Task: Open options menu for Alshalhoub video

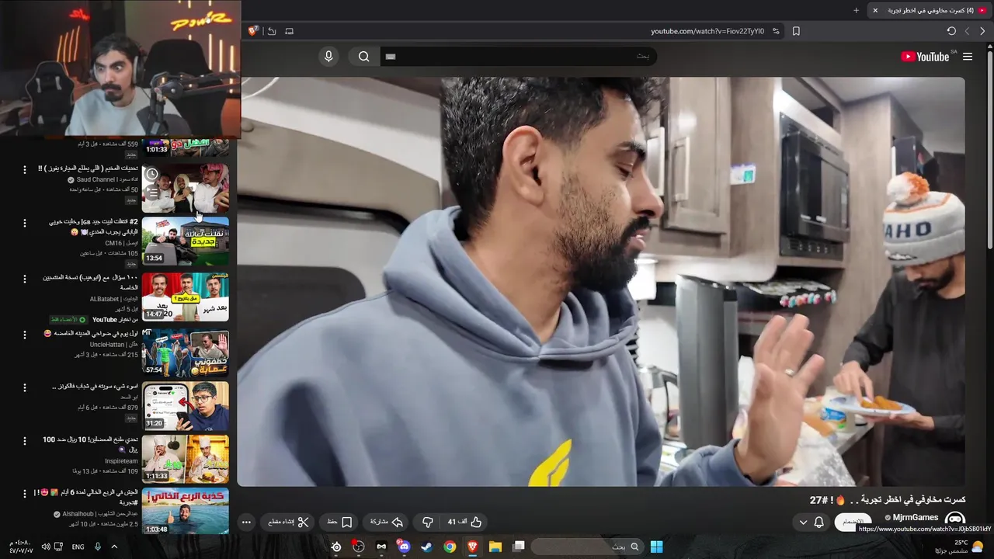Action: pyautogui.click(x=25, y=494)
